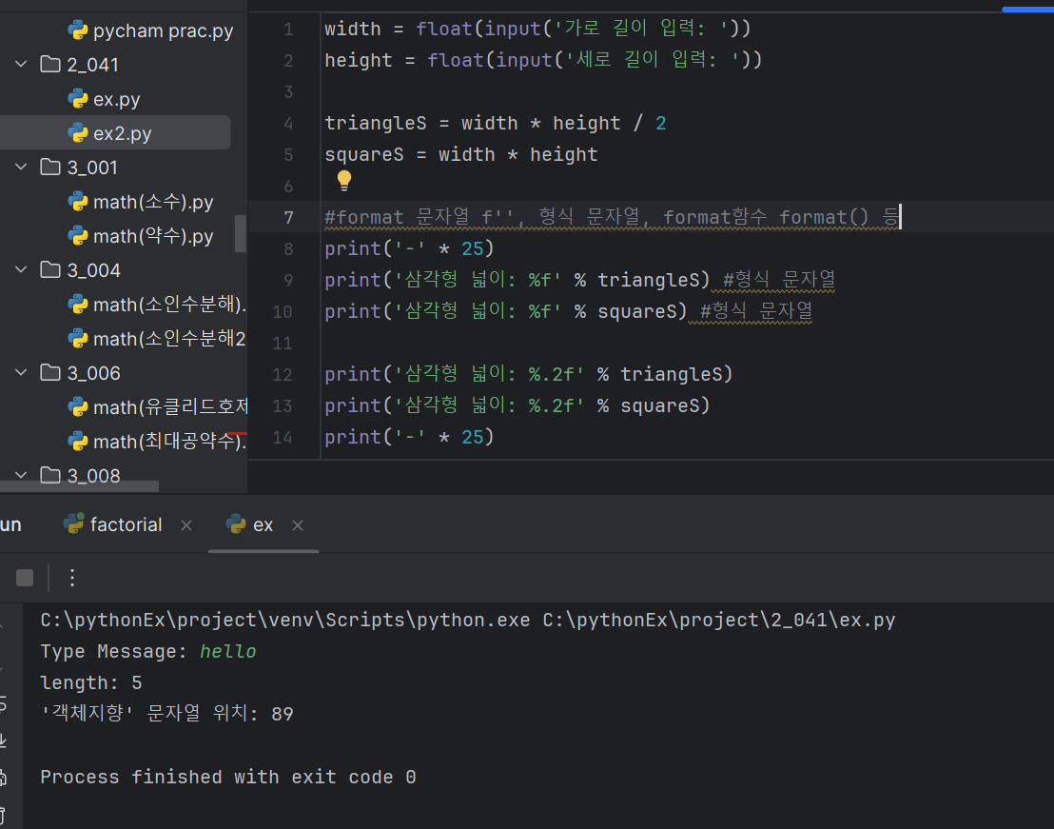
Task: Click the folder icon of 3_001
Action: tap(50, 167)
